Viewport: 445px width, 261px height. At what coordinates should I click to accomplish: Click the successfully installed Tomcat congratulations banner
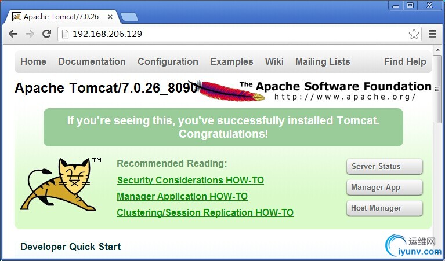(x=223, y=127)
